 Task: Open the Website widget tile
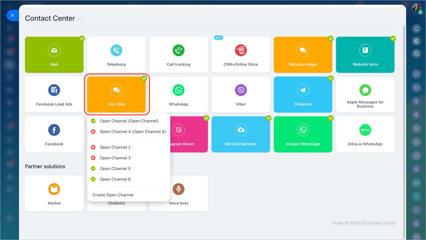pyautogui.click(x=303, y=55)
